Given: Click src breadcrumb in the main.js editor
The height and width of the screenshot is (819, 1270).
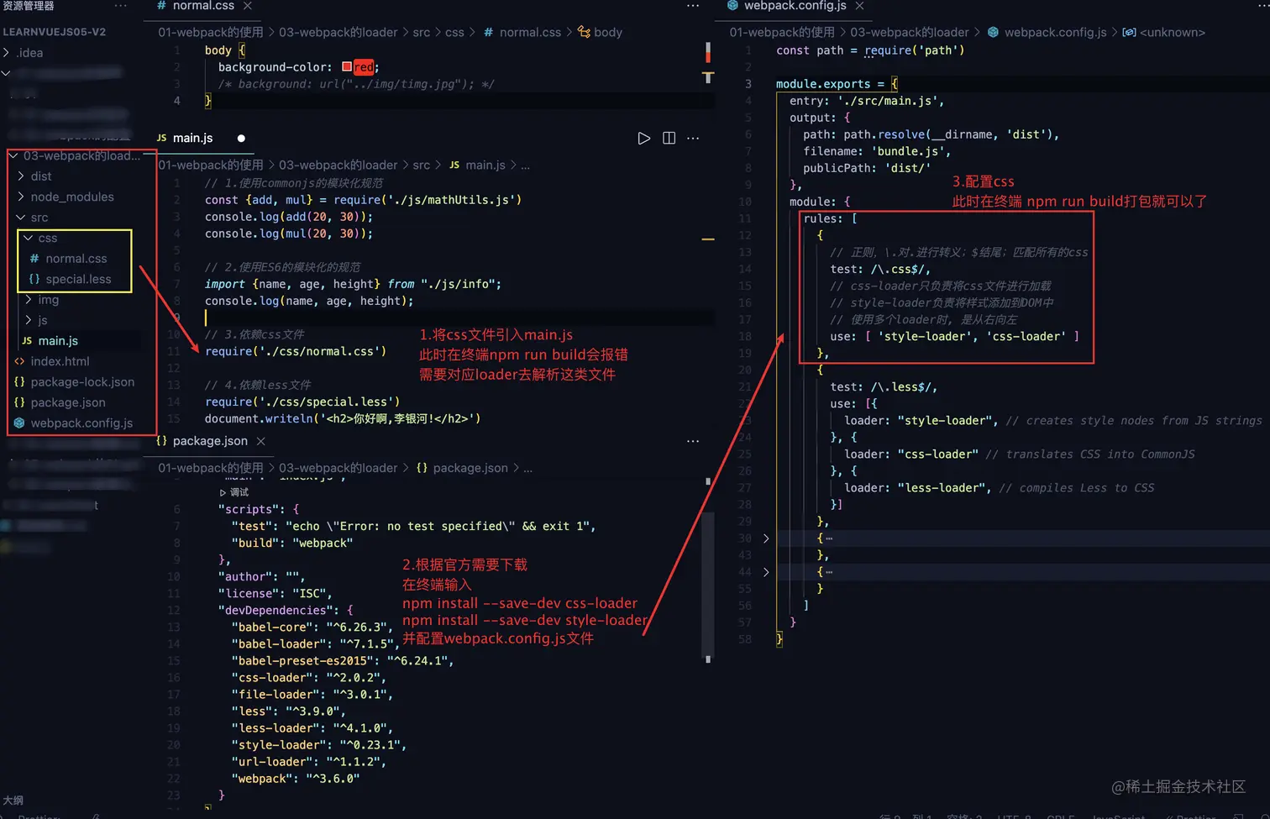Looking at the screenshot, I should [422, 165].
